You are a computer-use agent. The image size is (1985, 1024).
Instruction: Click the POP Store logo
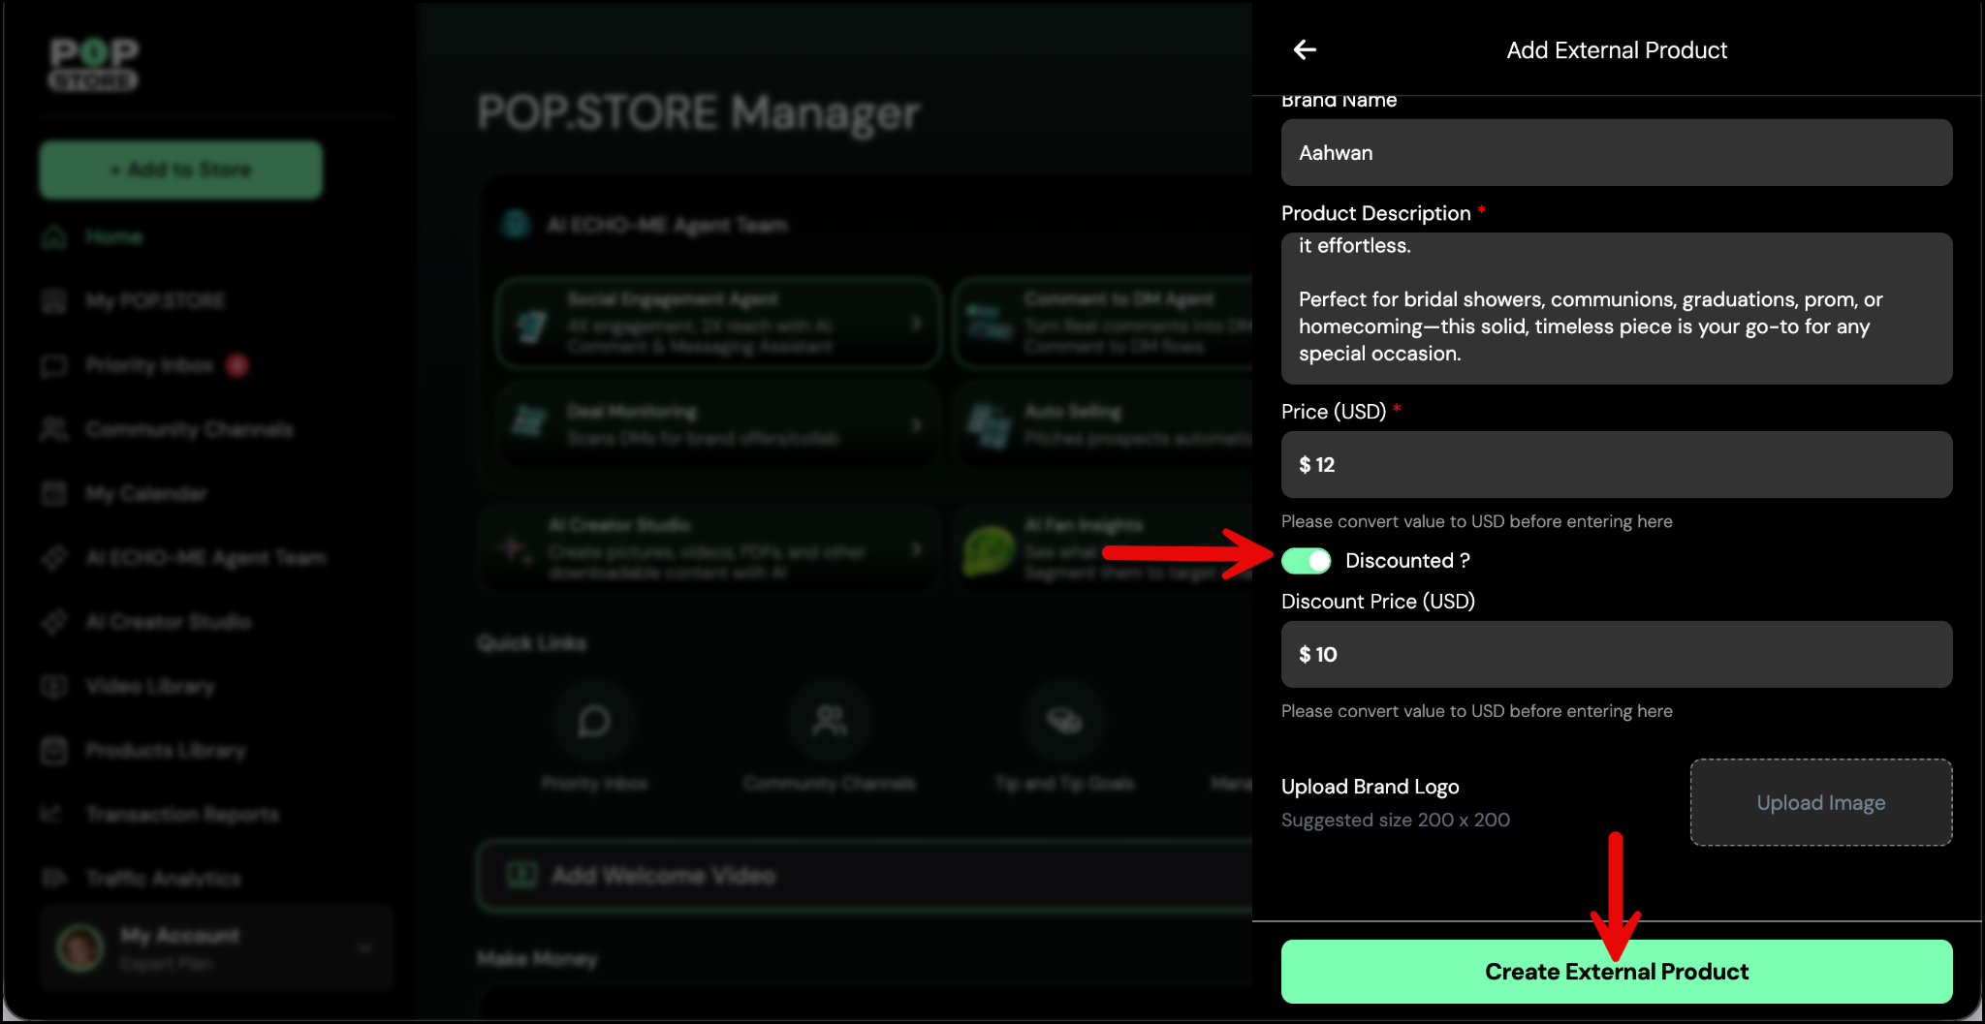[x=94, y=64]
